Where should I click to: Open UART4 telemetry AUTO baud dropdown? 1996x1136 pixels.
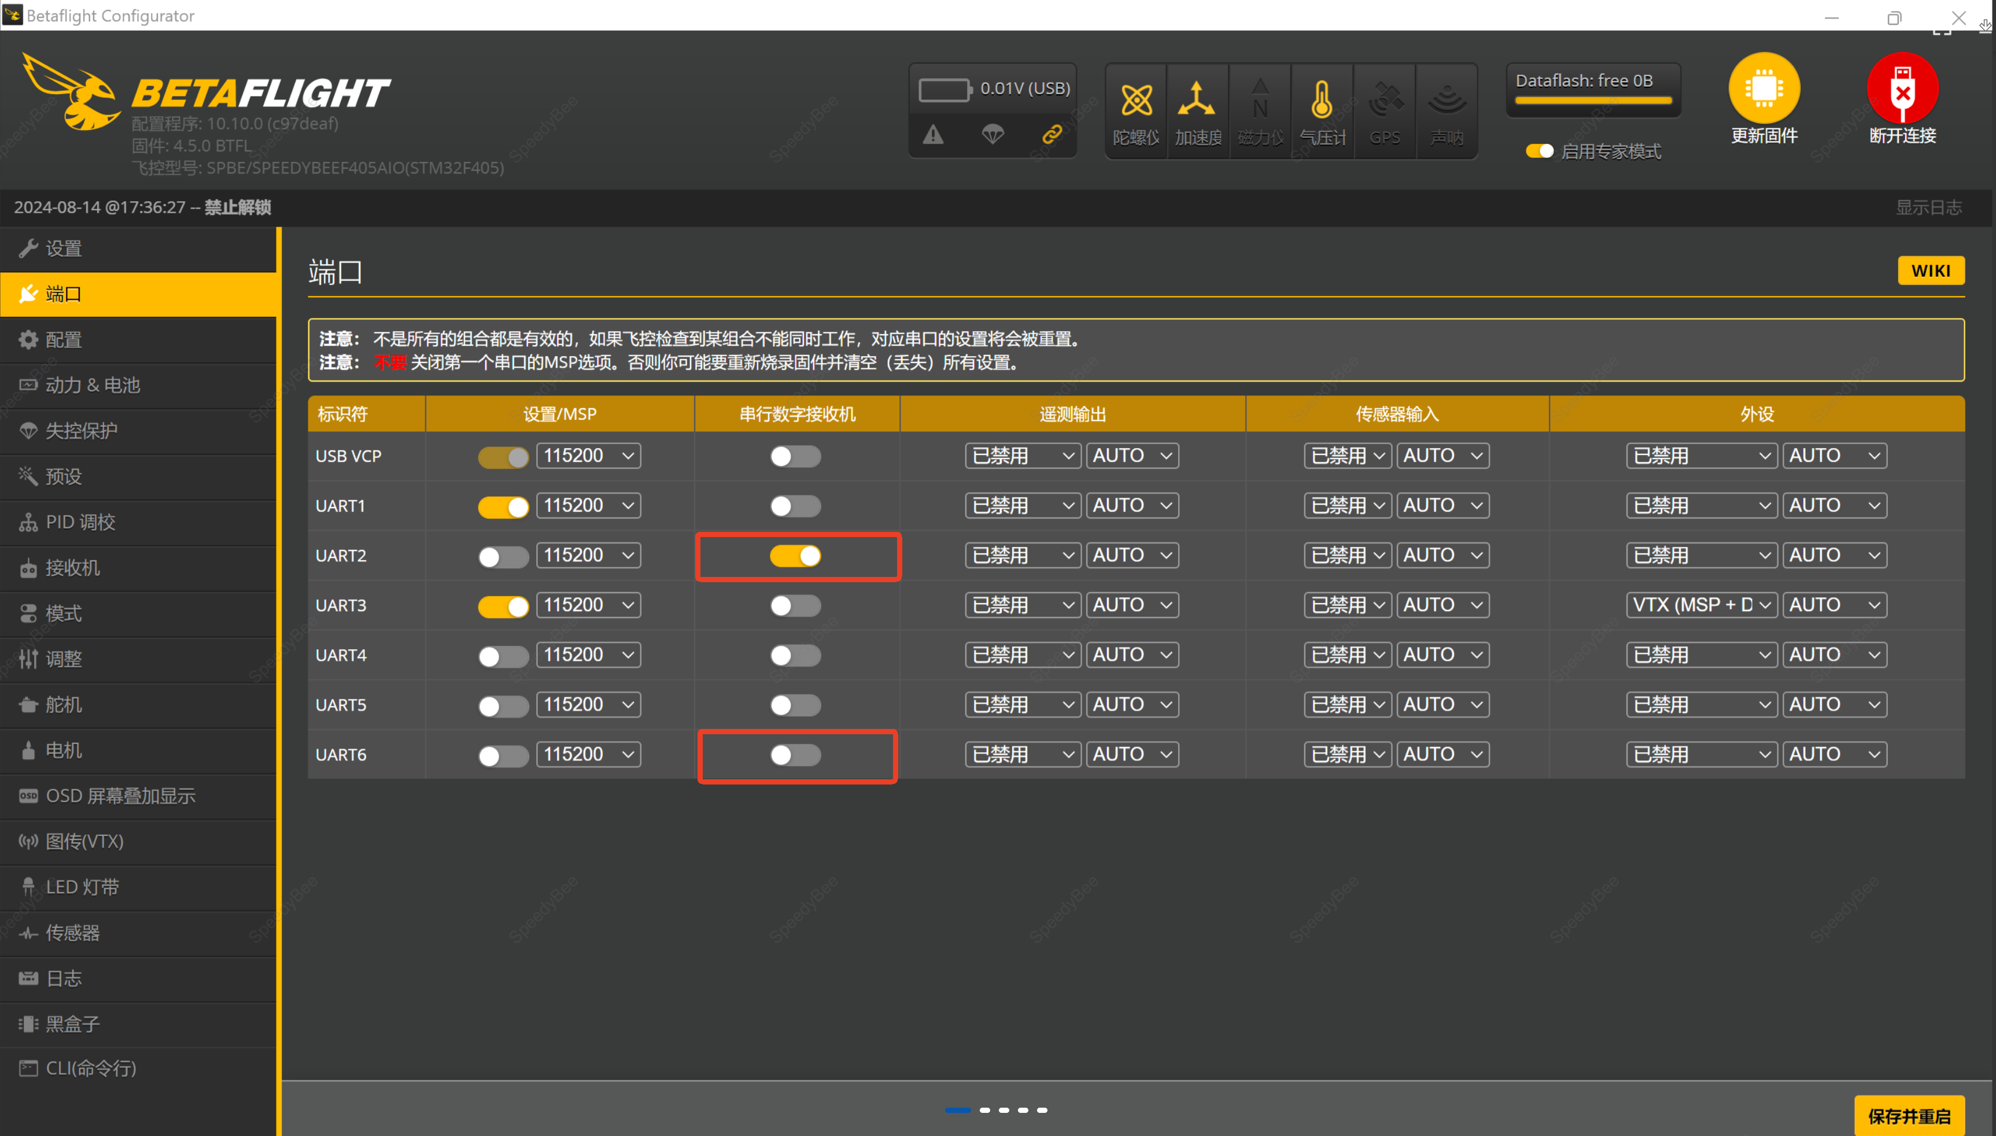(x=1132, y=656)
